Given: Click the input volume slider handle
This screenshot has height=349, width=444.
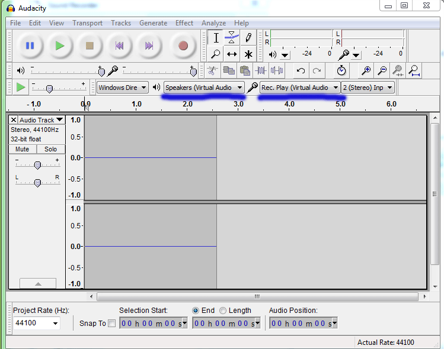Looking at the screenshot, I should (x=193, y=72).
